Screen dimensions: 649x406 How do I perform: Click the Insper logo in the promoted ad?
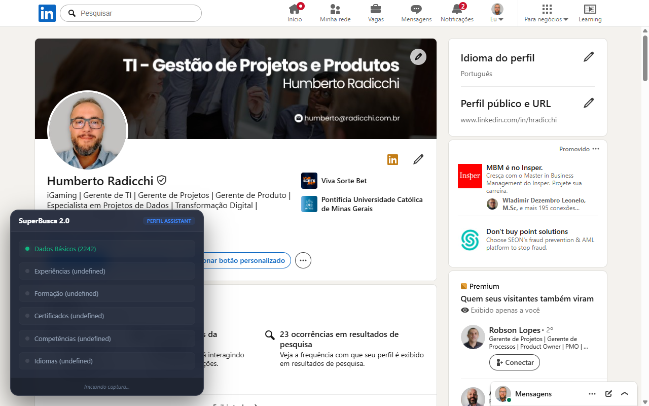click(x=470, y=177)
